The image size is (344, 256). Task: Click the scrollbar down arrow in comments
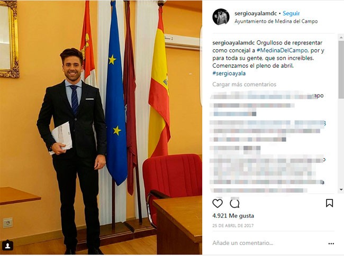(341, 189)
